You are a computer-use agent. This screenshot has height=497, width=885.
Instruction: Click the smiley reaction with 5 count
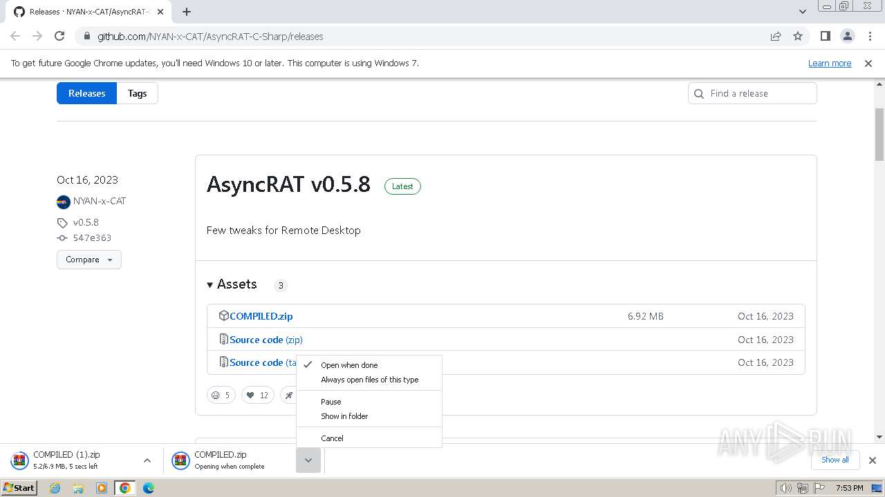click(x=221, y=396)
